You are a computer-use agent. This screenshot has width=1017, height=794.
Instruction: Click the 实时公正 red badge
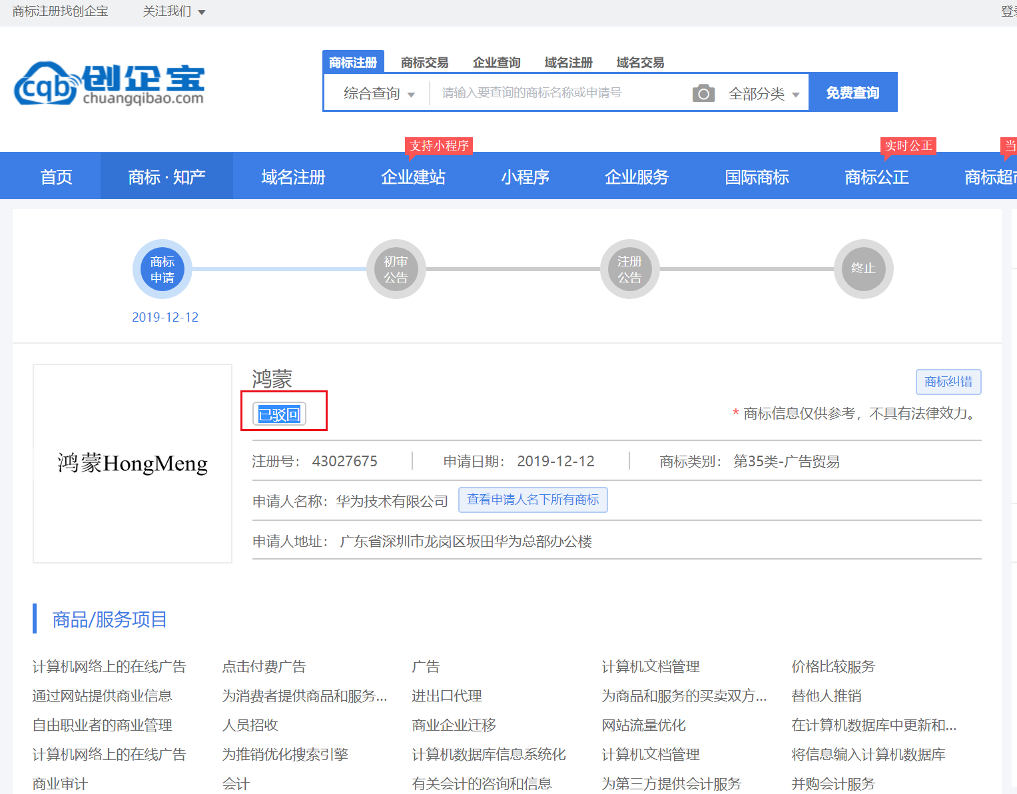coord(908,146)
